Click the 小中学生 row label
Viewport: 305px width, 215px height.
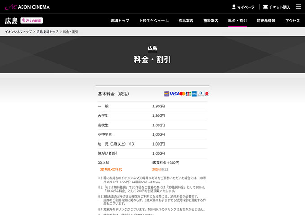[x=105, y=134]
